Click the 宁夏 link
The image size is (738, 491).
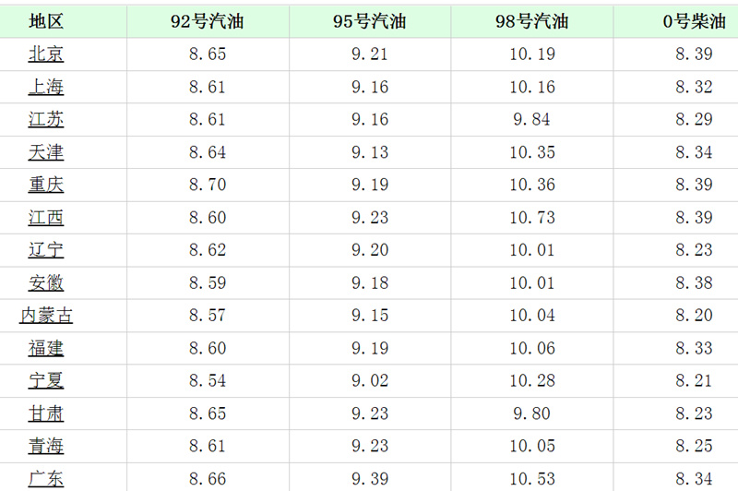tap(45, 380)
